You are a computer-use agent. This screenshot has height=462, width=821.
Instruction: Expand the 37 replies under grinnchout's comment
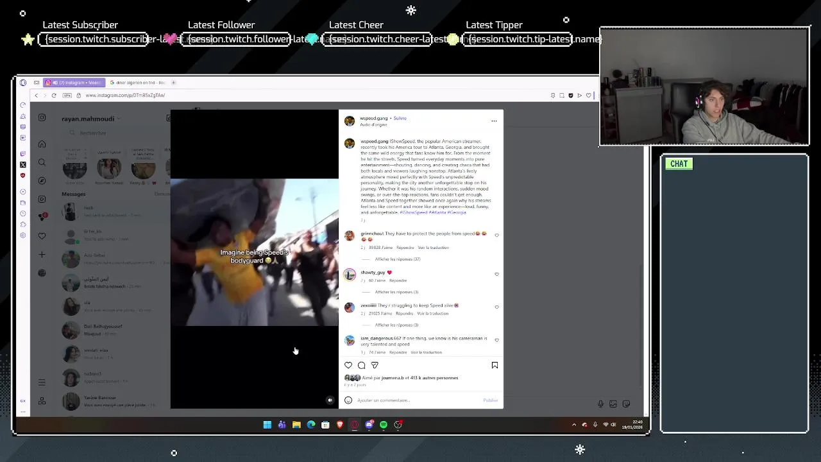click(x=398, y=259)
